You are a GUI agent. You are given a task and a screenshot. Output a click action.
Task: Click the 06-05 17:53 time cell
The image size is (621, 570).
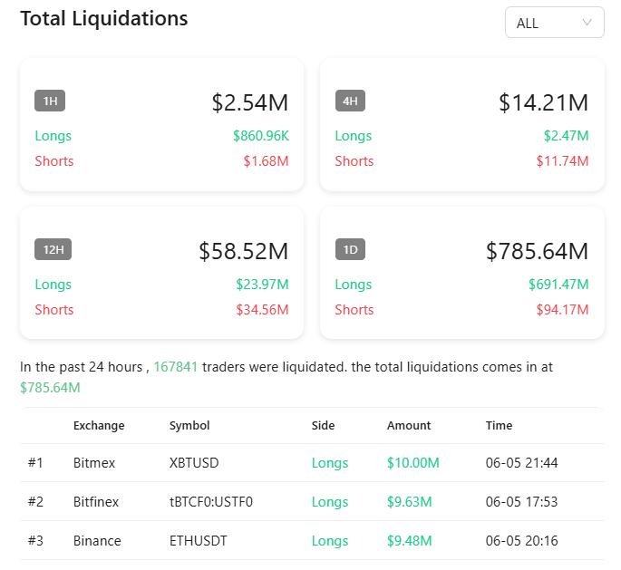[522, 502]
